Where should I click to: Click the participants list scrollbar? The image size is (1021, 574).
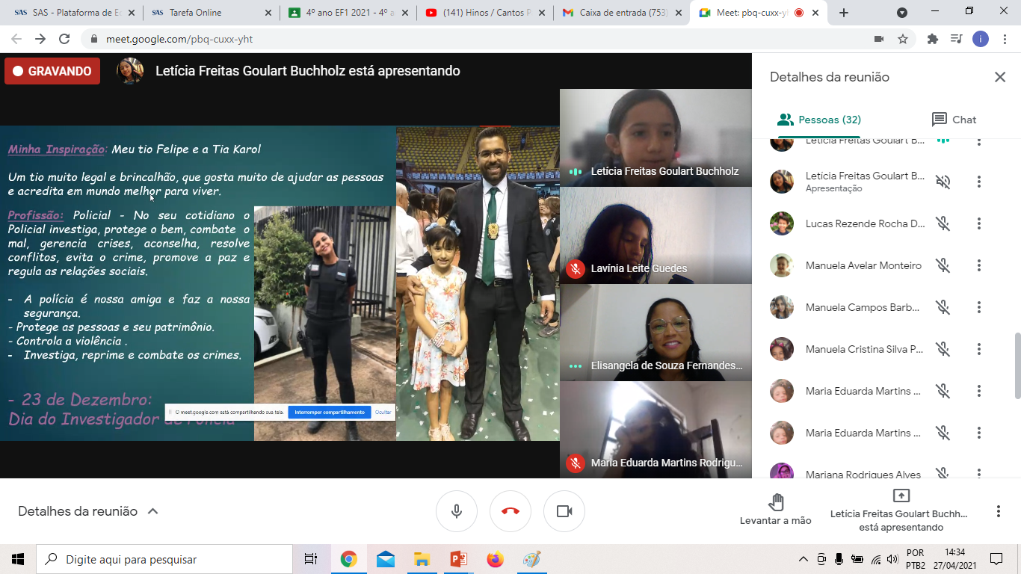1017,365
